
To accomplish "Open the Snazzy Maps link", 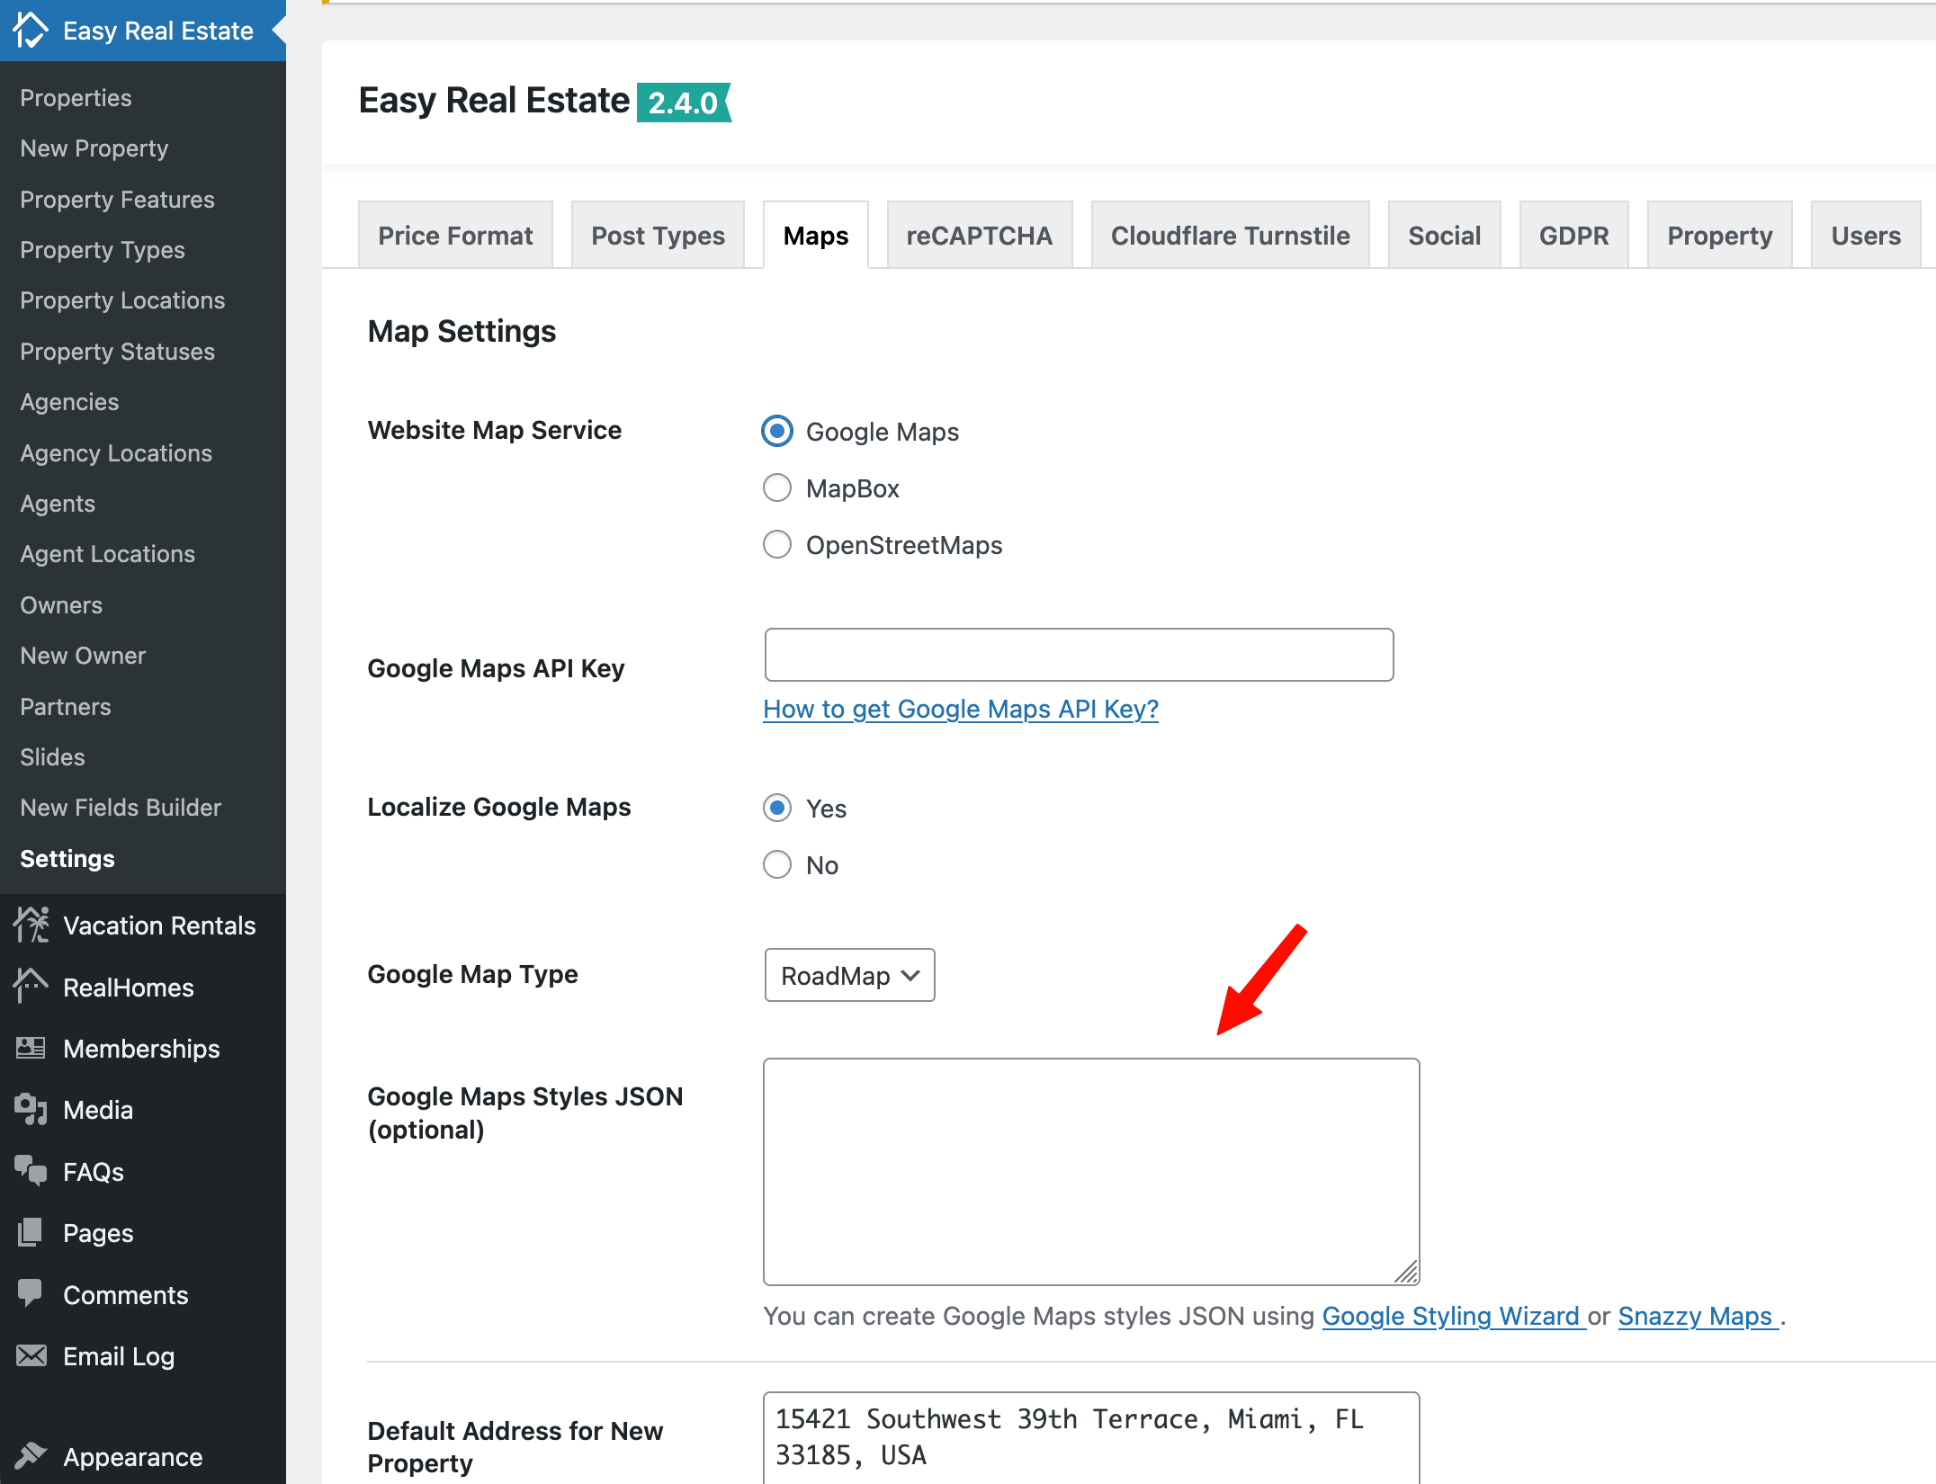I will coord(1697,1316).
